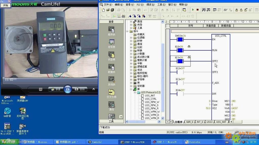This screenshot has width=259, height=145.
Task: Set a bookmark with the first flag icon
Action: coord(130,16)
